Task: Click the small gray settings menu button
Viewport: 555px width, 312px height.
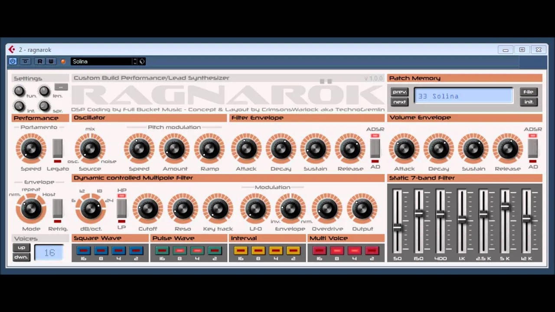Action: point(61,87)
